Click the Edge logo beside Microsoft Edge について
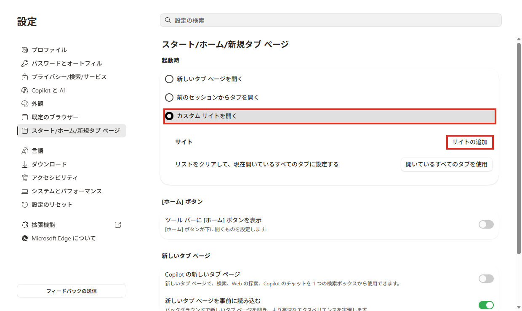This screenshot has width=522, height=311. coord(24,238)
